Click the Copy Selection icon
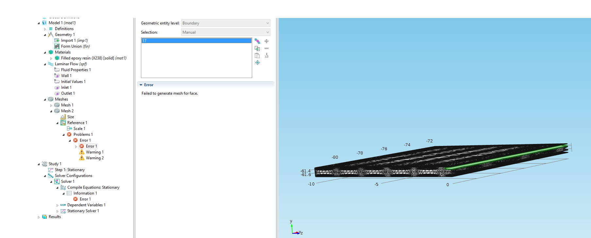Viewport: 591px width, 238px height. click(x=257, y=48)
